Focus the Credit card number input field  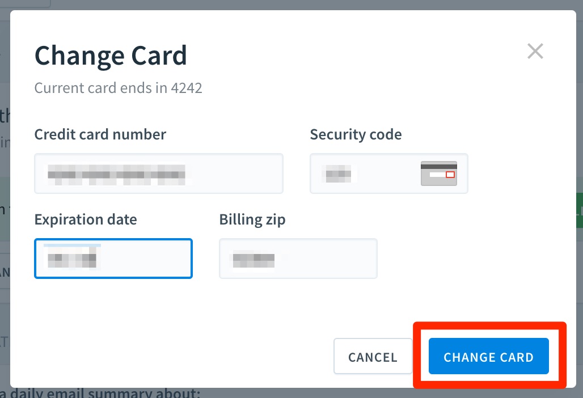(x=159, y=173)
